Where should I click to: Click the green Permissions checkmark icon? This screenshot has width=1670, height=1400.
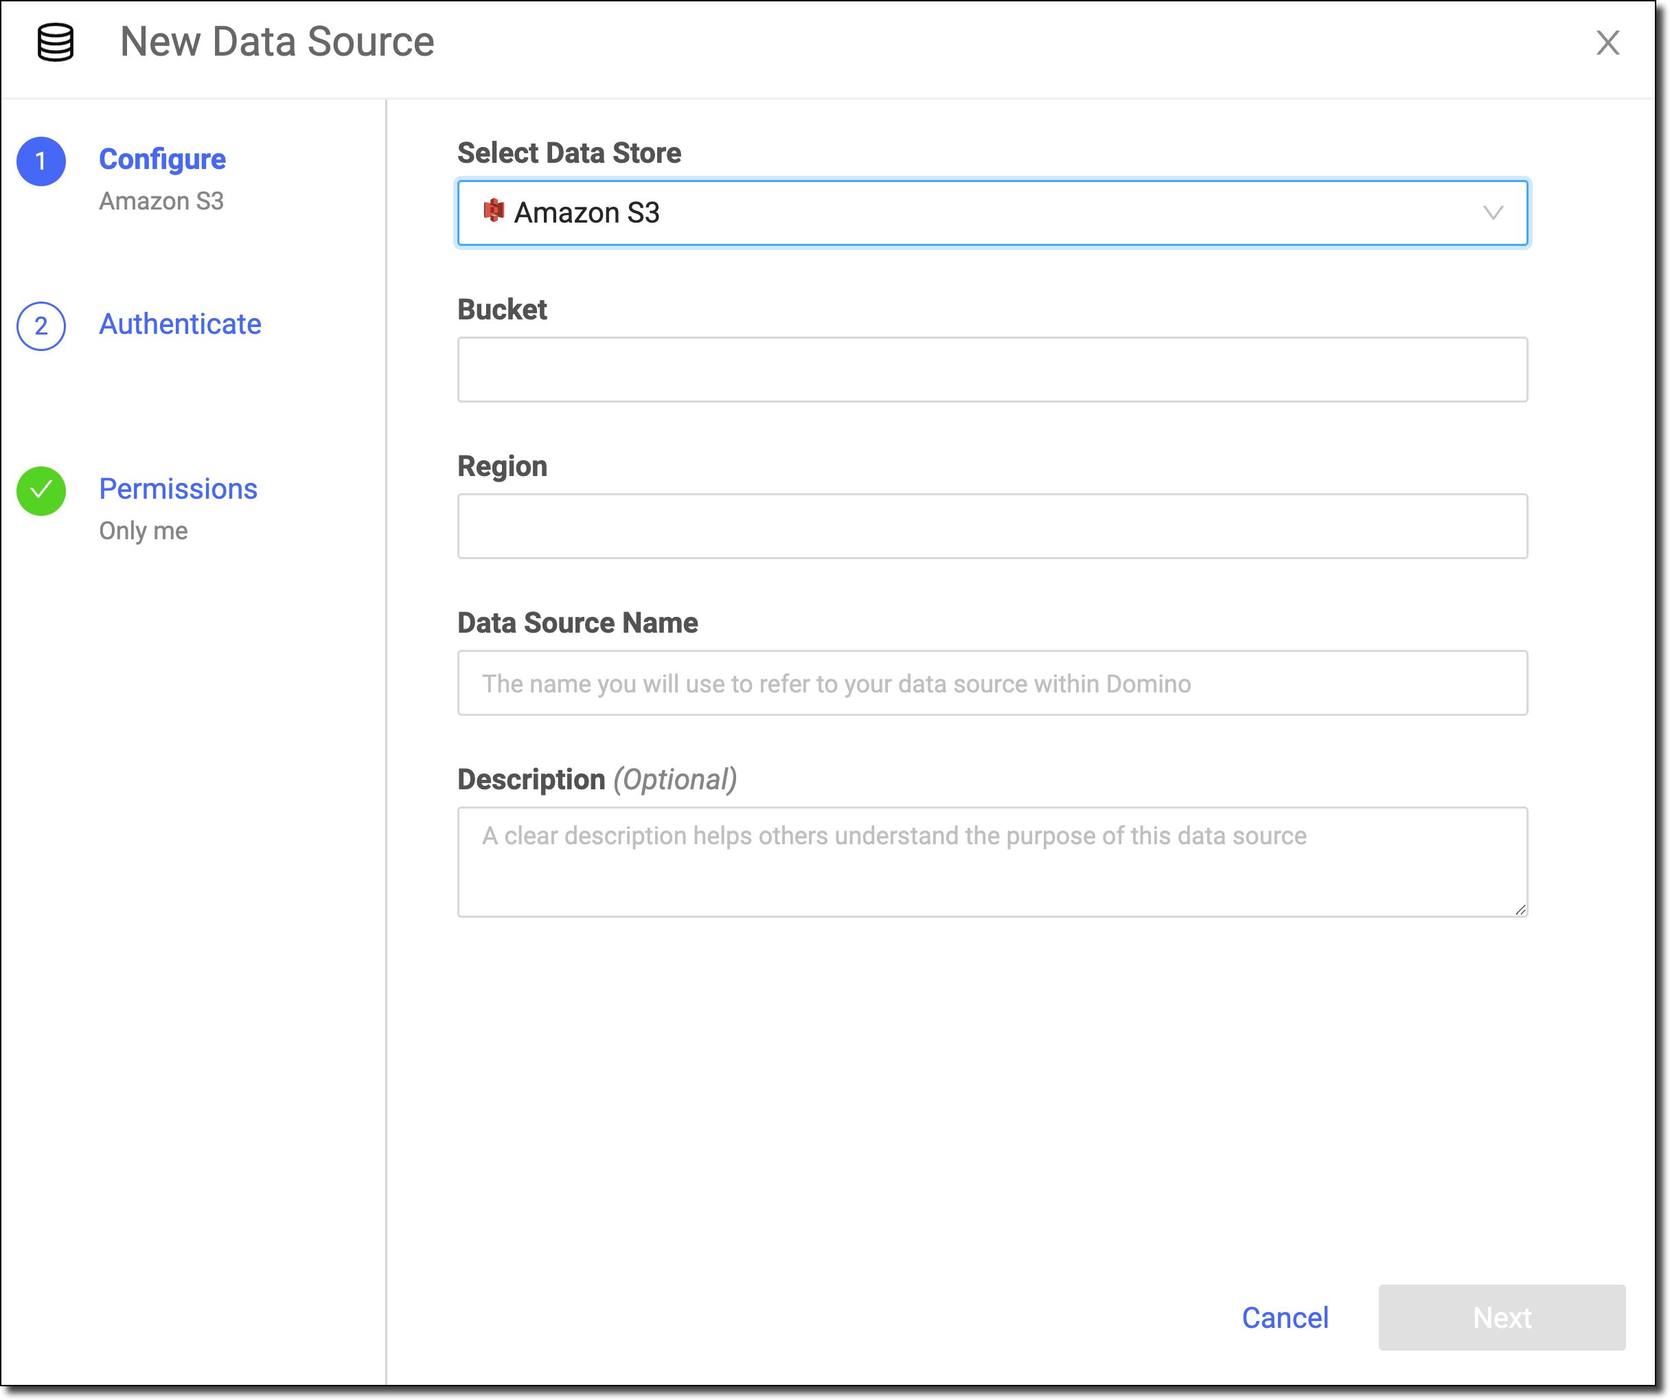tap(41, 490)
